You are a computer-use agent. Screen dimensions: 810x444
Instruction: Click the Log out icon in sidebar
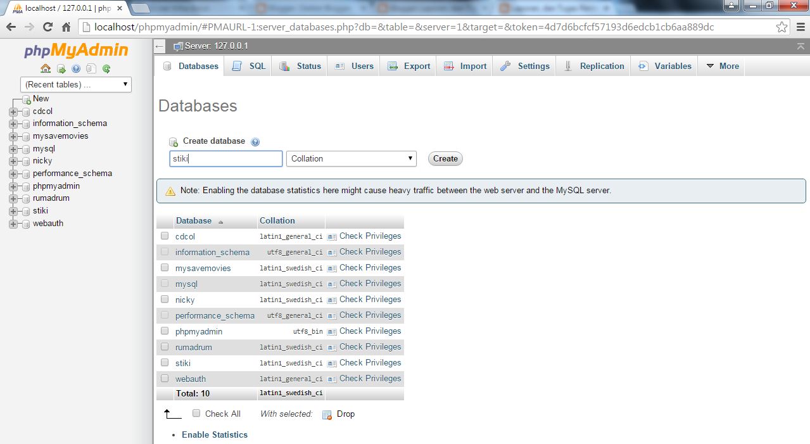coord(61,68)
